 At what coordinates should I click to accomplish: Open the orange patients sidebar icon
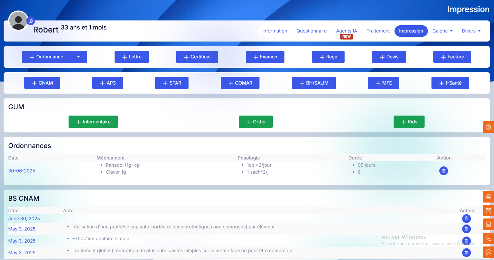pyautogui.click(x=488, y=197)
